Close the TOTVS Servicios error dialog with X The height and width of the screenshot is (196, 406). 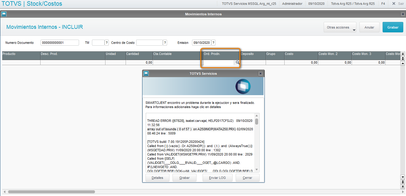[260, 74]
